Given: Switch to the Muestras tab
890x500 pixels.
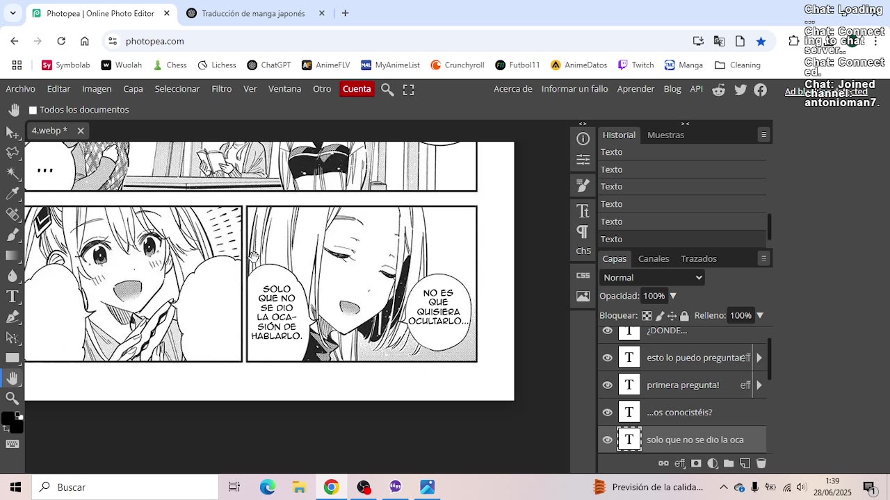Looking at the screenshot, I should pos(665,135).
